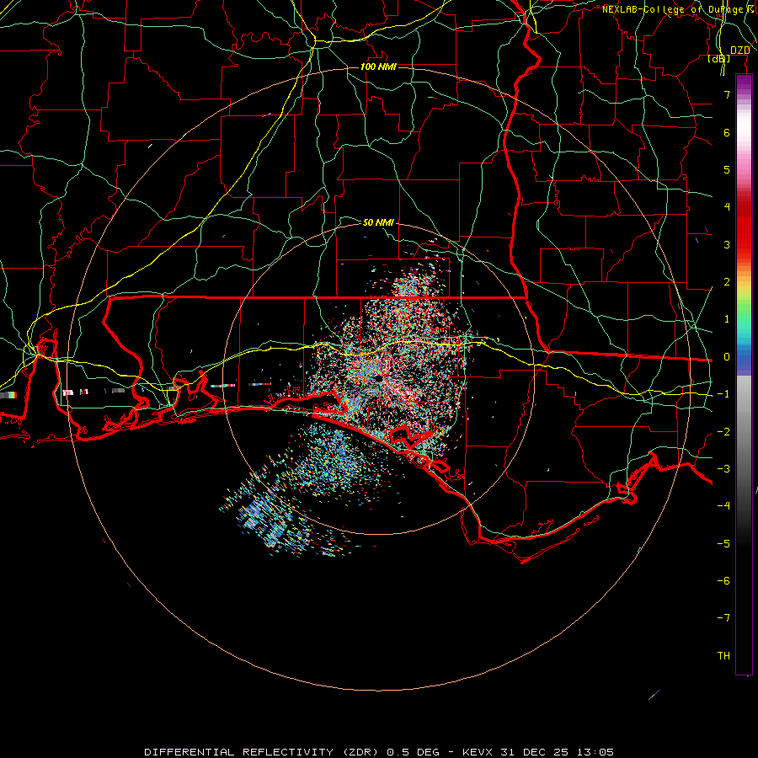Click the TH threshold label on scale
Image resolution: width=758 pixels, height=758 pixels.
tap(723, 656)
